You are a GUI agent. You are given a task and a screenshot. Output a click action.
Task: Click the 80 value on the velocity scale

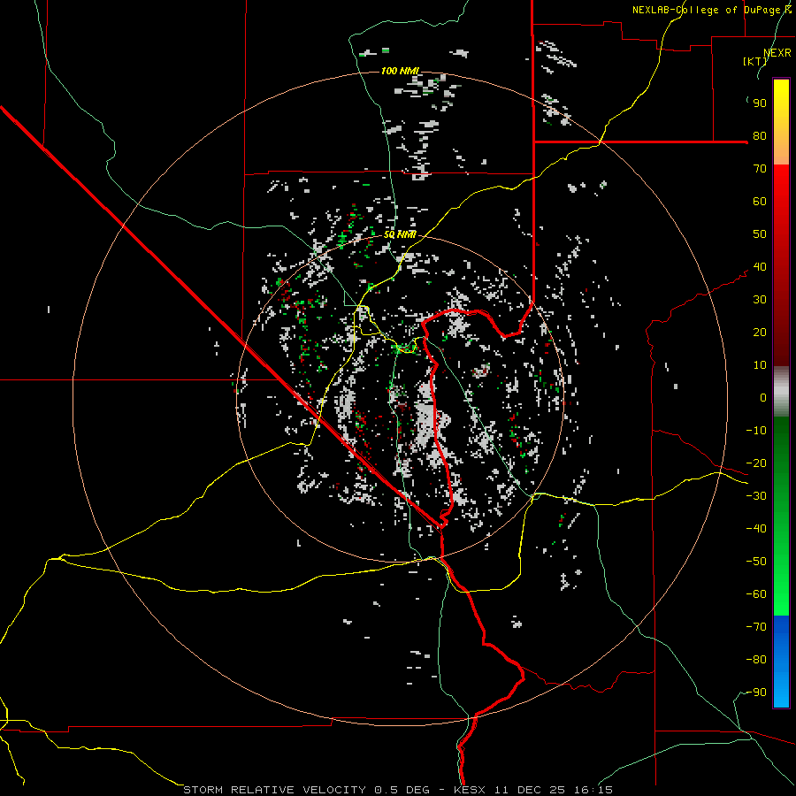tap(760, 136)
